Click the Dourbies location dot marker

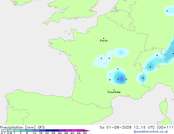[x=114, y=90]
